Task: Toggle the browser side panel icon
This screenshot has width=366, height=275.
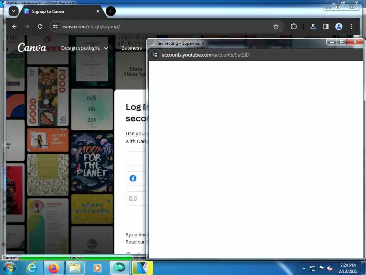Action: click(x=326, y=26)
